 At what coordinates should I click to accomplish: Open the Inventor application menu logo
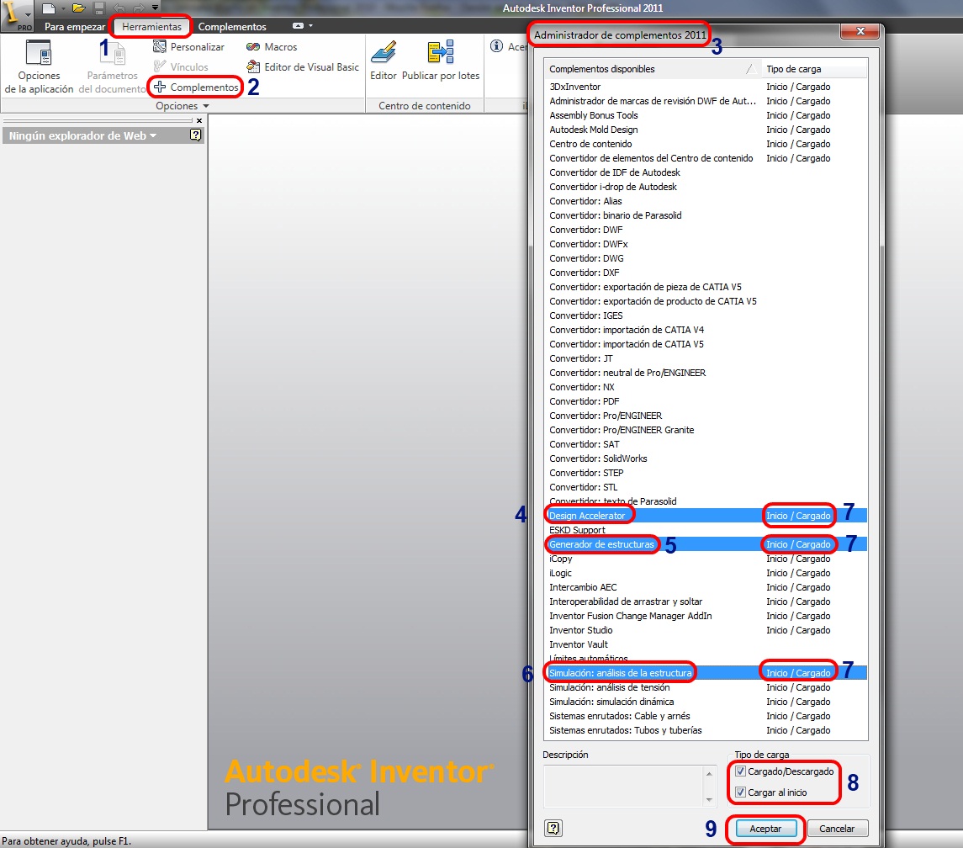(16, 15)
